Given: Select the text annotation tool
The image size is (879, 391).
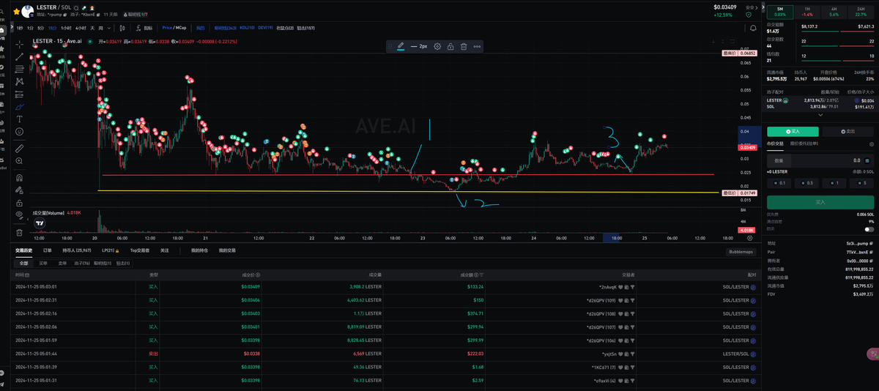Looking at the screenshot, I should (20, 119).
